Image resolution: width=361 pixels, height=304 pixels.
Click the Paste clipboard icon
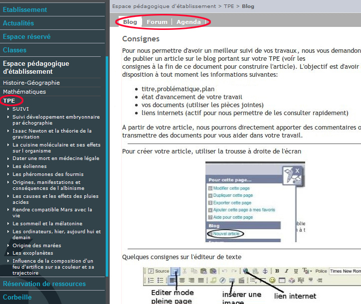pos(203,271)
